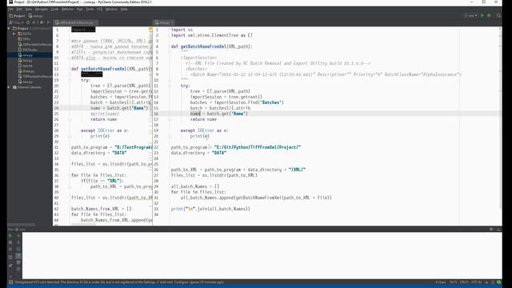Viewport: 512px width, 288px height.
Task: Run the program with green play icon
Action: coord(482,16)
